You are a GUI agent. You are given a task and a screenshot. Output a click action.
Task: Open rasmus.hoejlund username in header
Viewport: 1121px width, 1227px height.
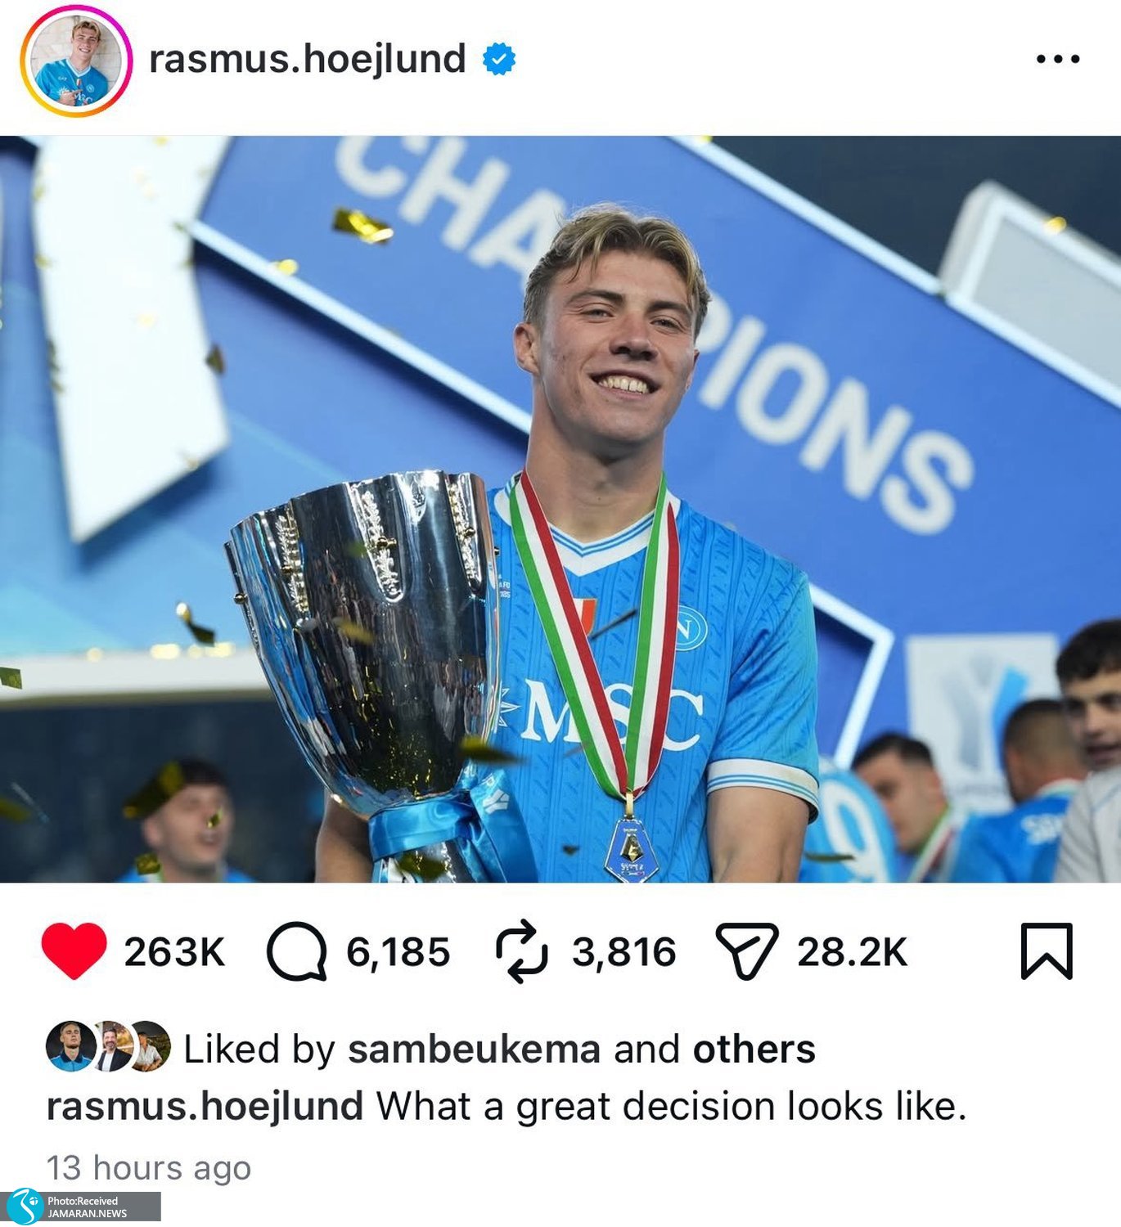308,59
